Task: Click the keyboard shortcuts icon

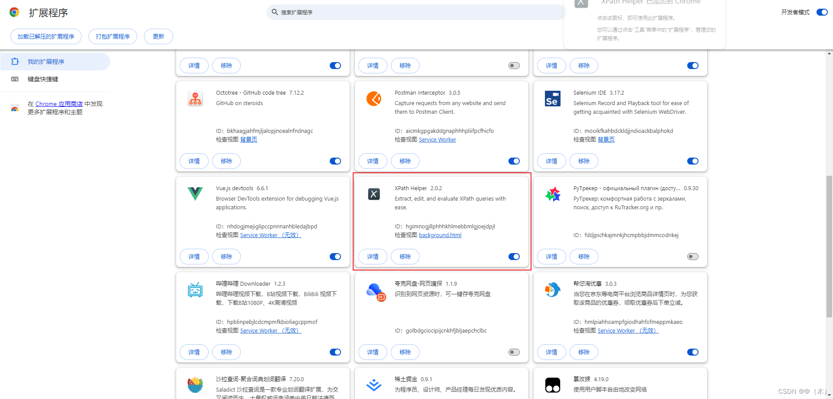Action: tap(15, 79)
